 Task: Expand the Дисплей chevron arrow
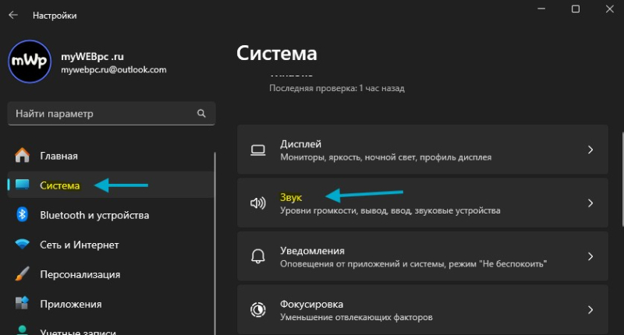point(590,150)
